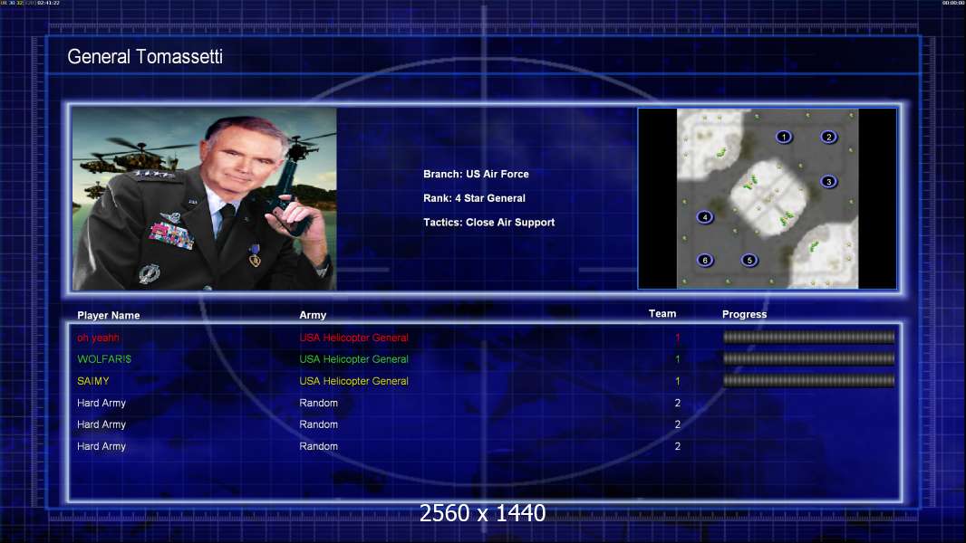Click team number 1 in SAIMY row
Screen dimensions: 966x543
(x=678, y=381)
